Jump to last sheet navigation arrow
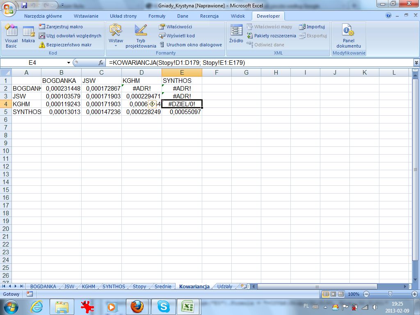This screenshot has height=315, width=420. click(21, 286)
